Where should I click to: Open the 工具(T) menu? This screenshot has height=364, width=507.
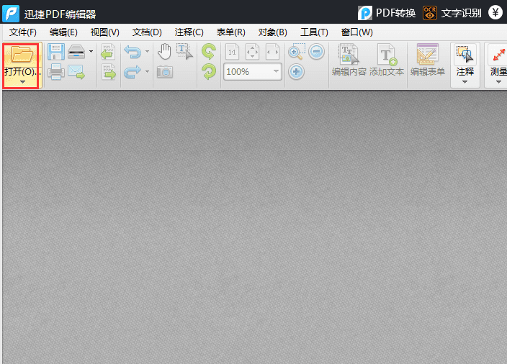314,32
